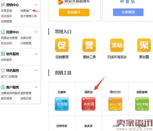Collapse the 特色服务 section chevron
The image size is (153, 131).
[x=36, y=70]
